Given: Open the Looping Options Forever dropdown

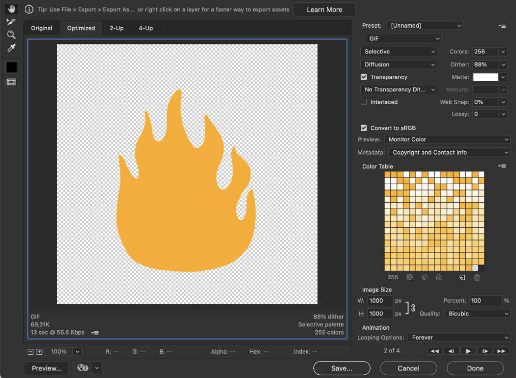Looking at the screenshot, I should coord(459,337).
